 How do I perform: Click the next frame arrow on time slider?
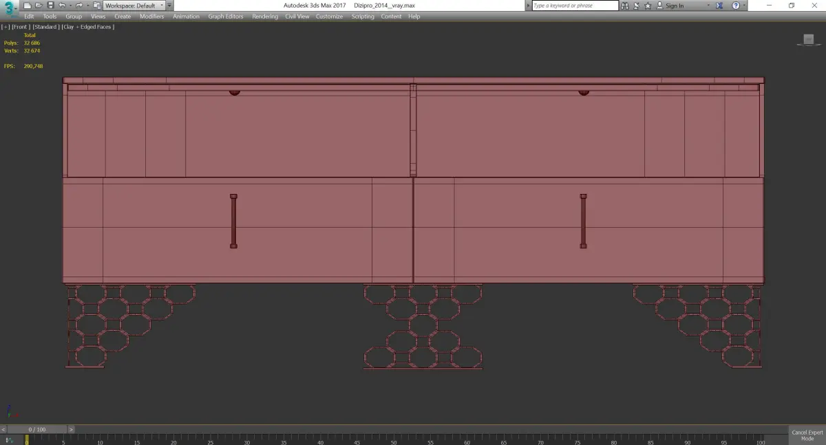[71, 429]
